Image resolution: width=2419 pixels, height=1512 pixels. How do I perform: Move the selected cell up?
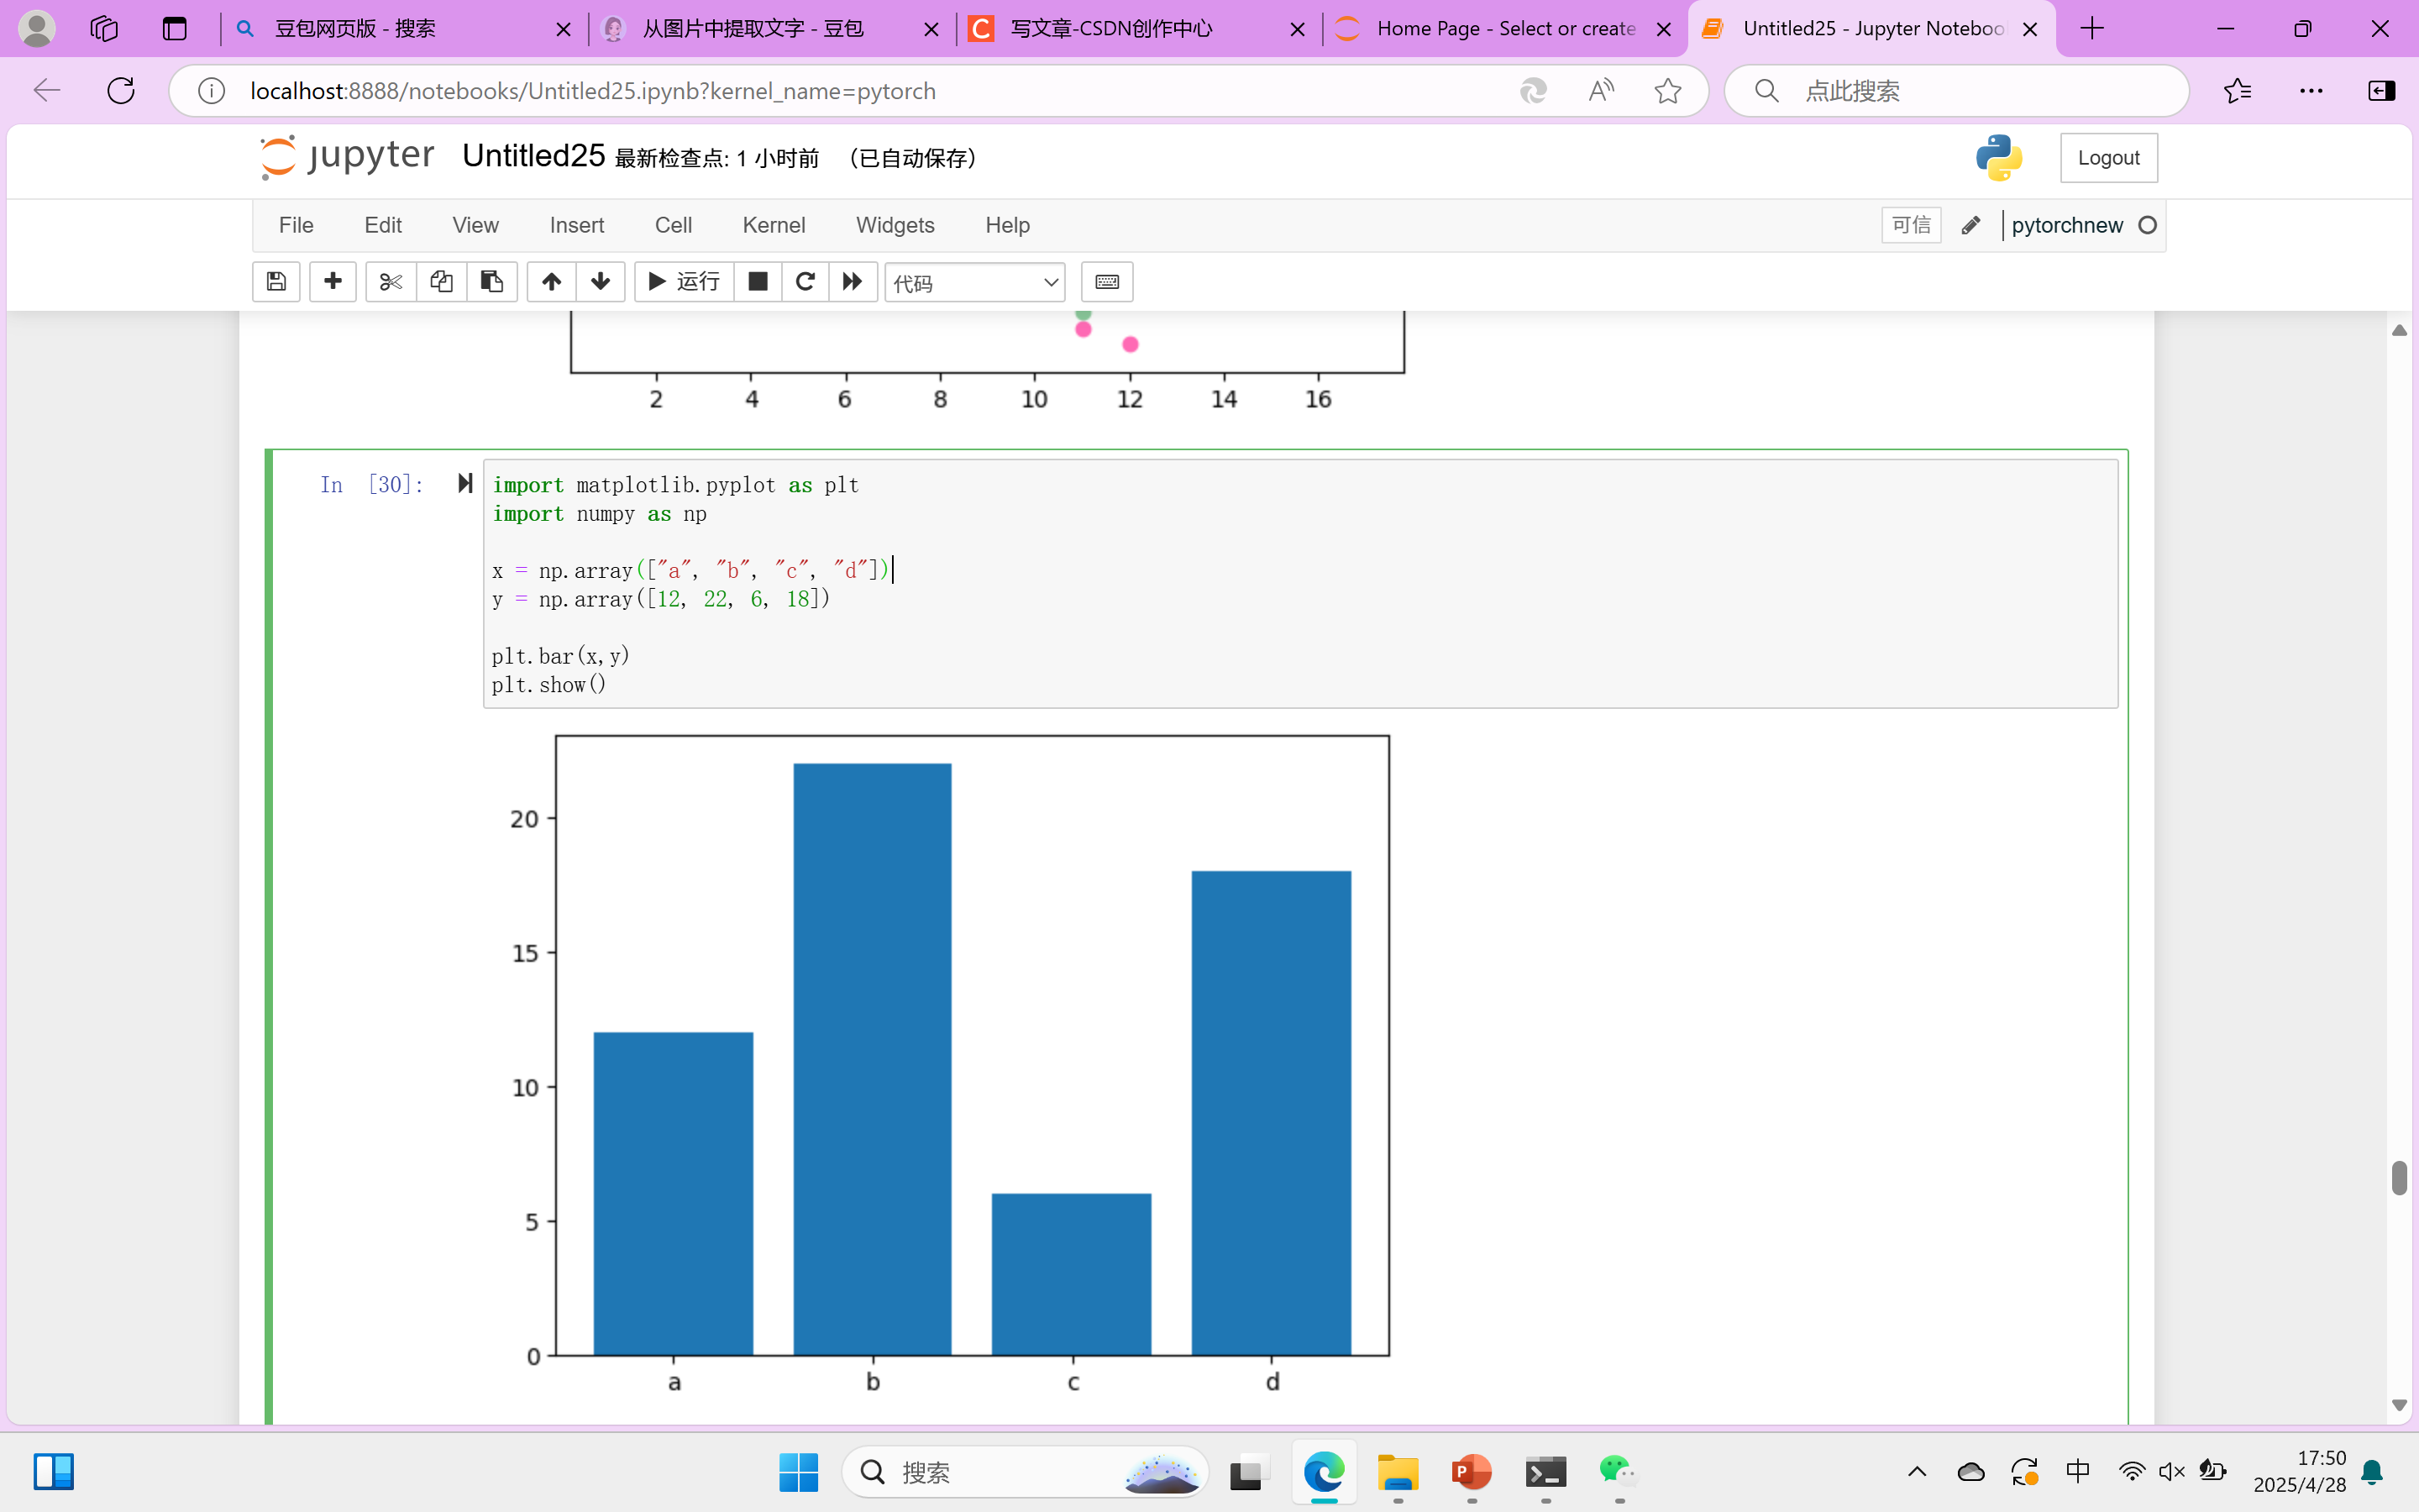551,282
